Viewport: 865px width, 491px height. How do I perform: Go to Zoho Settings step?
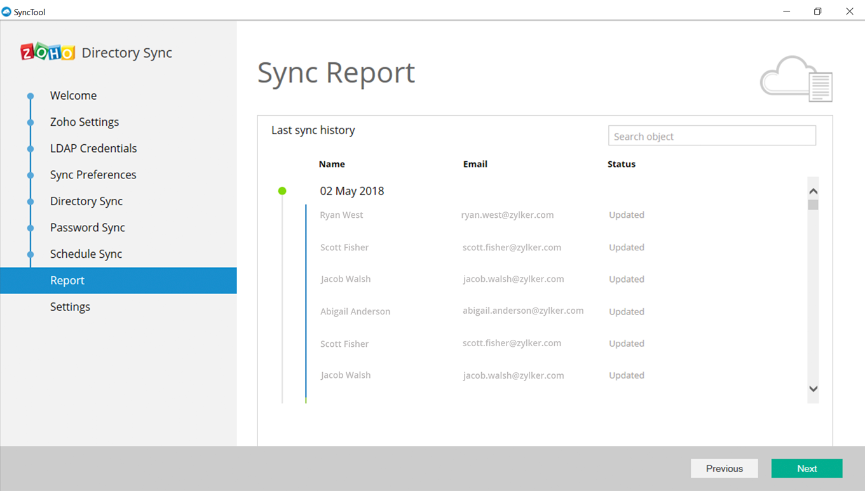[x=85, y=122]
